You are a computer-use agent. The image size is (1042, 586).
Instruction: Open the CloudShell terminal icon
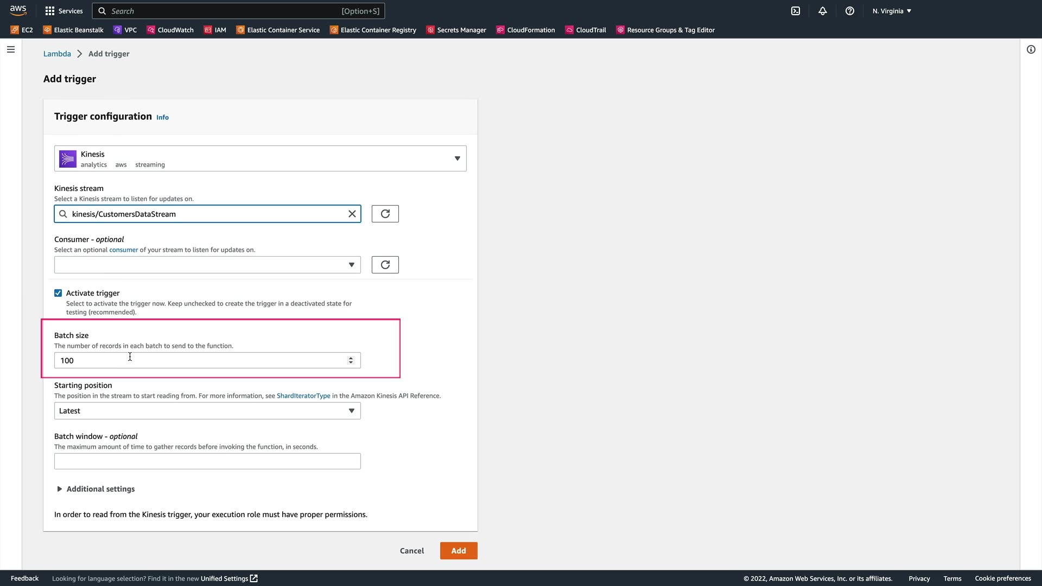pyautogui.click(x=796, y=11)
